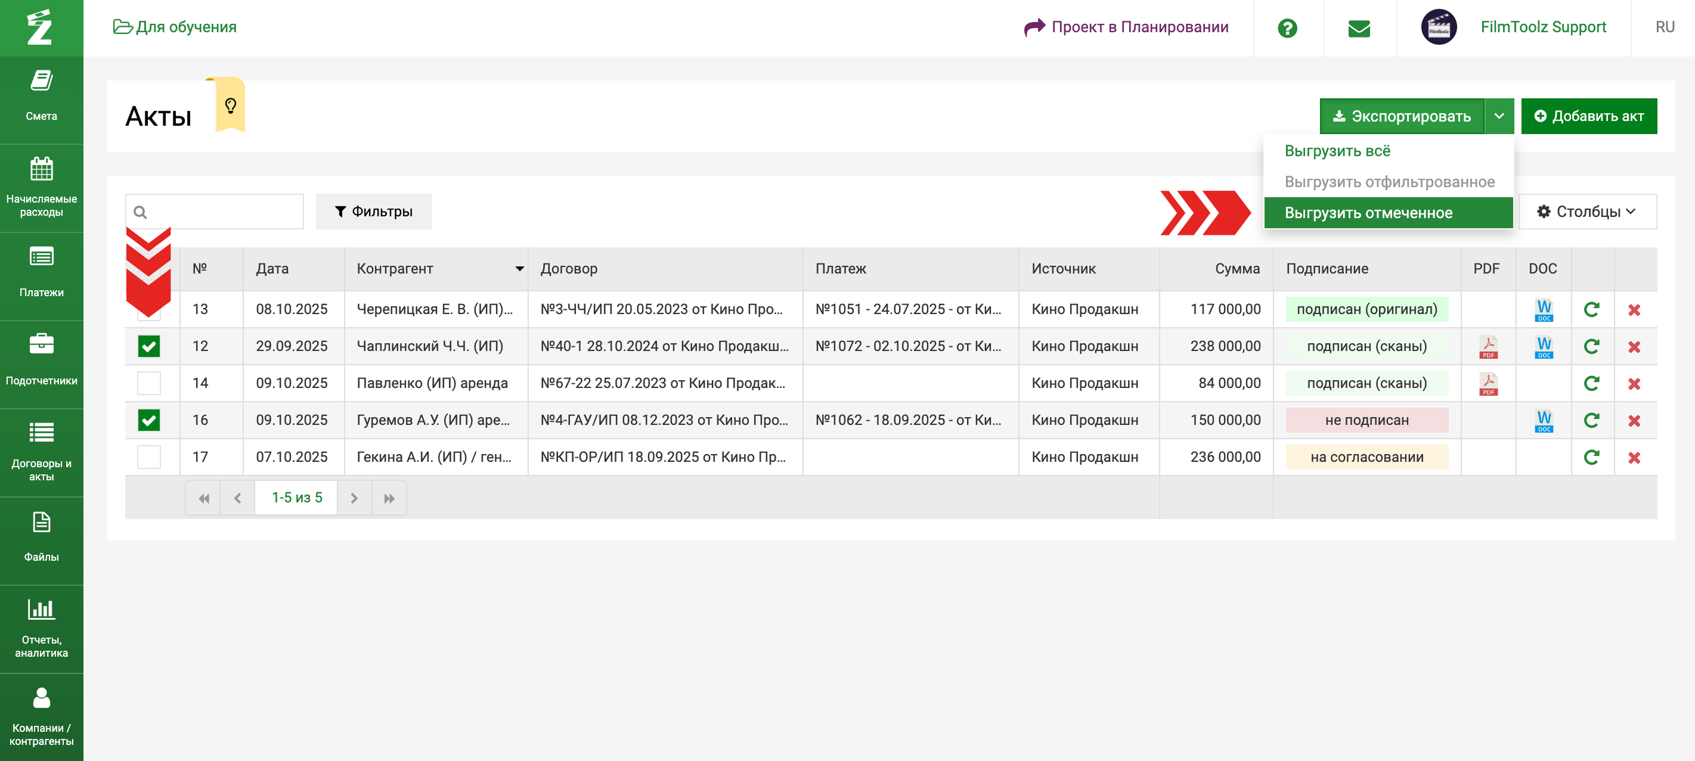Image resolution: width=1695 pixels, height=761 pixels.
Task: Click the help question mark icon
Action: (x=1287, y=28)
